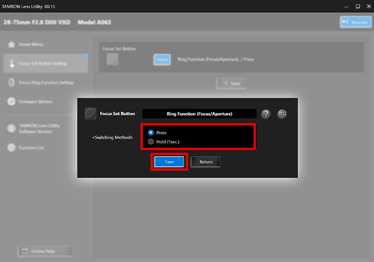Click the 28-75mm F2.8 DiIII VXD lens name

click(37, 22)
